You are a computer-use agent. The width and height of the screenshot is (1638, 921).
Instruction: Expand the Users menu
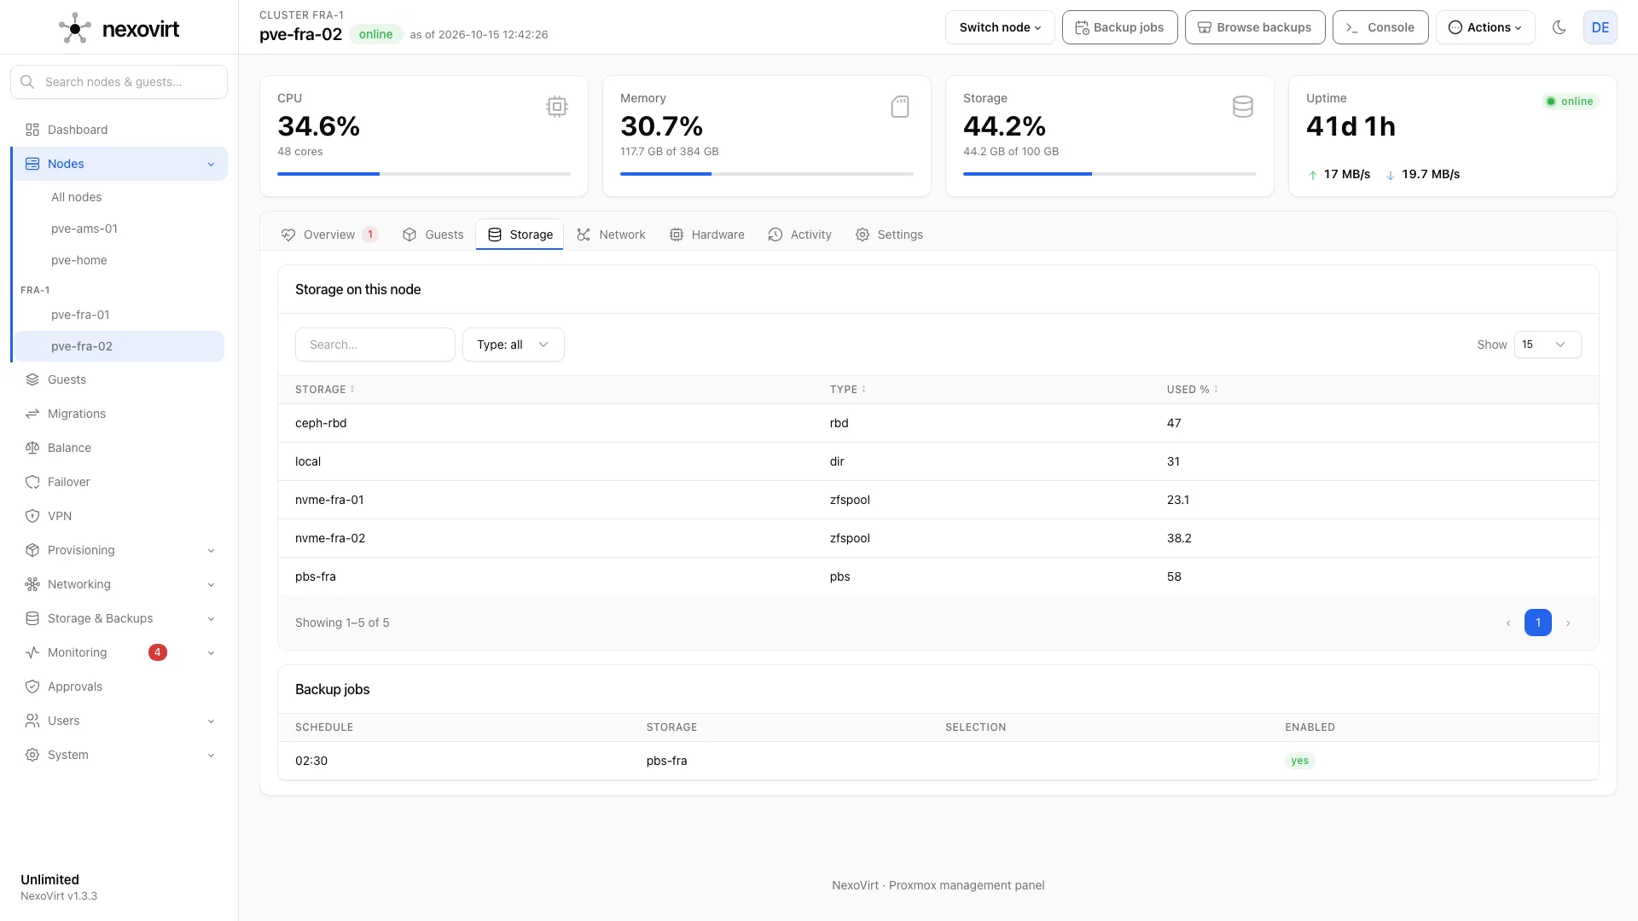pos(119,721)
